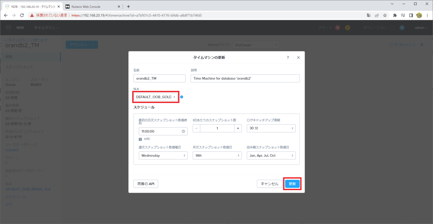Viewport: 433px width, 224px height.
Task: Open the Google Translate icon in address bar
Action: click(368, 15)
